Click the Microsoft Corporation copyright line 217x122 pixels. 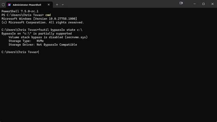43,22
